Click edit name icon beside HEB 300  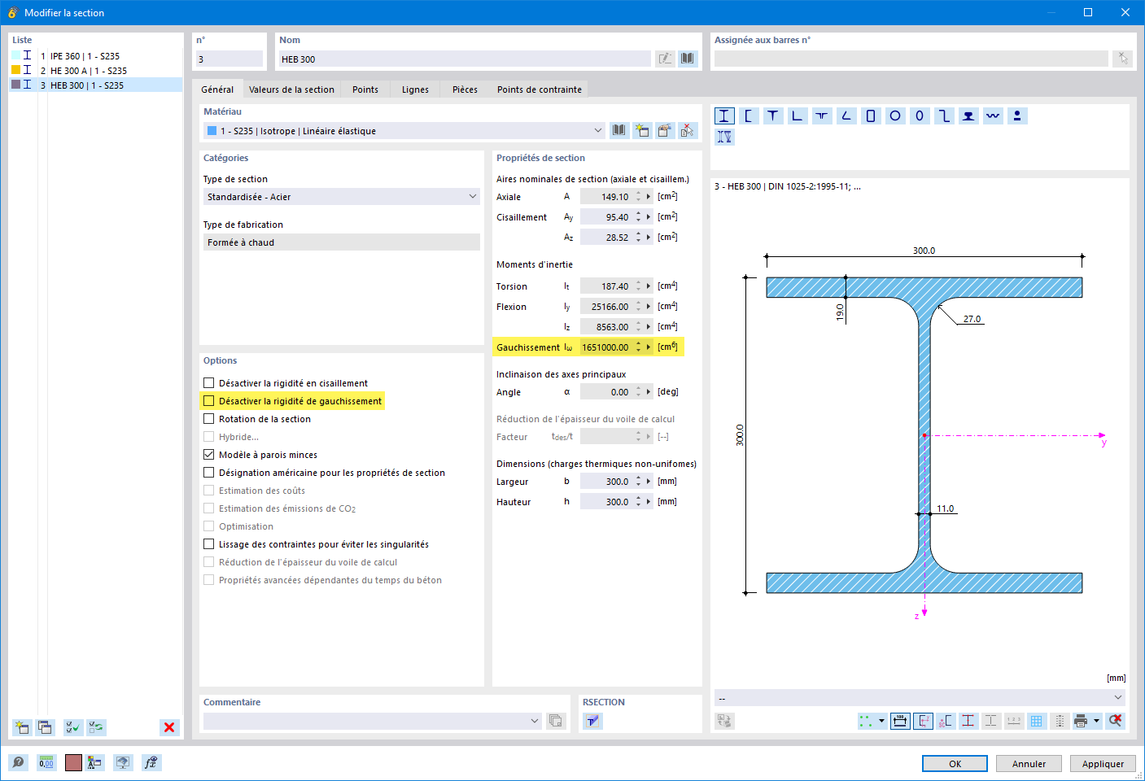(665, 59)
